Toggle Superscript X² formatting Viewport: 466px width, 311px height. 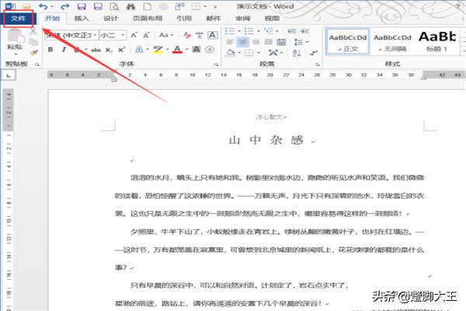[123, 50]
